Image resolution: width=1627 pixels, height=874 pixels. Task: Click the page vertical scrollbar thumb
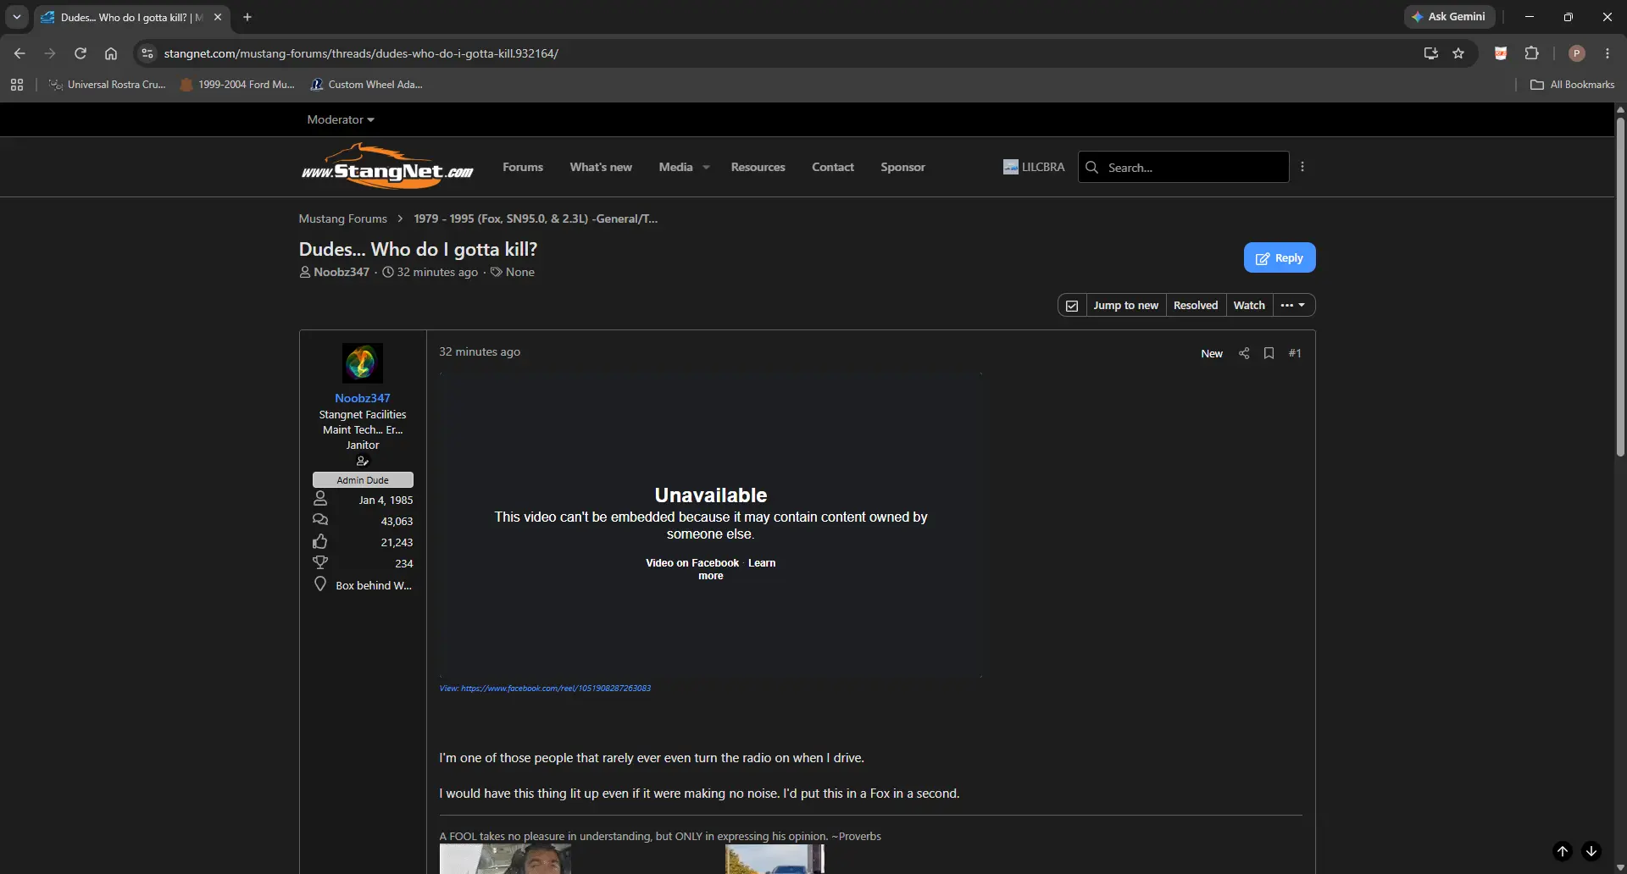pos(1620,288)
